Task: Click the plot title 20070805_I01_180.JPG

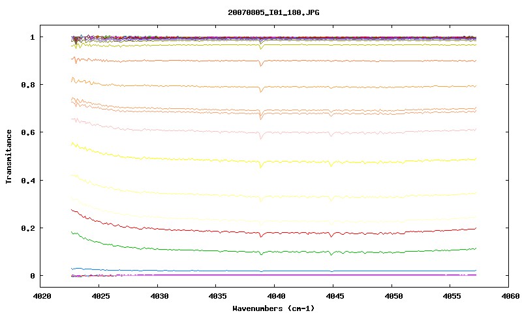Action: (273, 12)
